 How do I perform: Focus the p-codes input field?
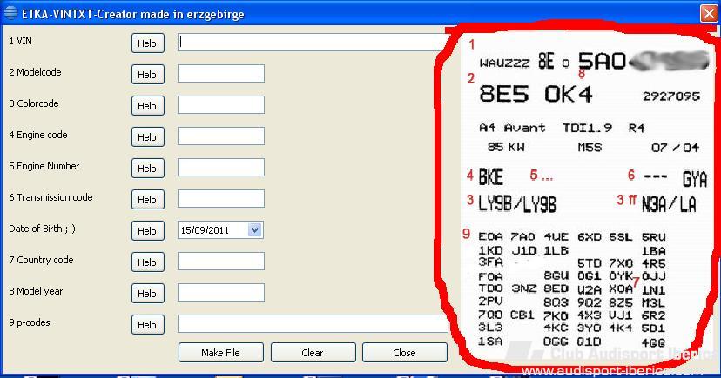(x=313, y=323)
